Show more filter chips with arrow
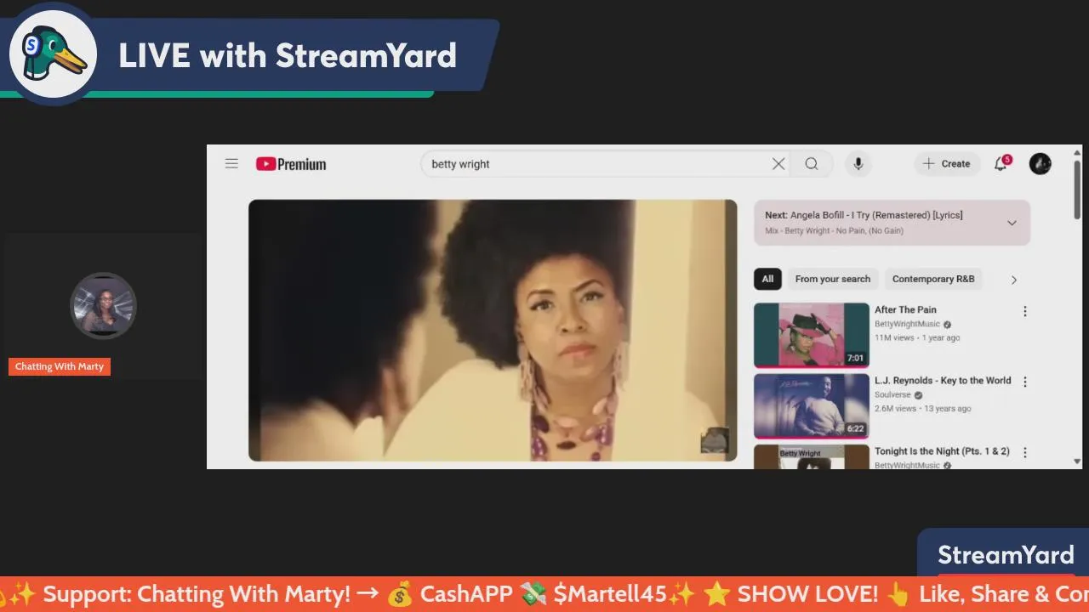This screenshot has height=612, width=1089. pos(1013,280)
